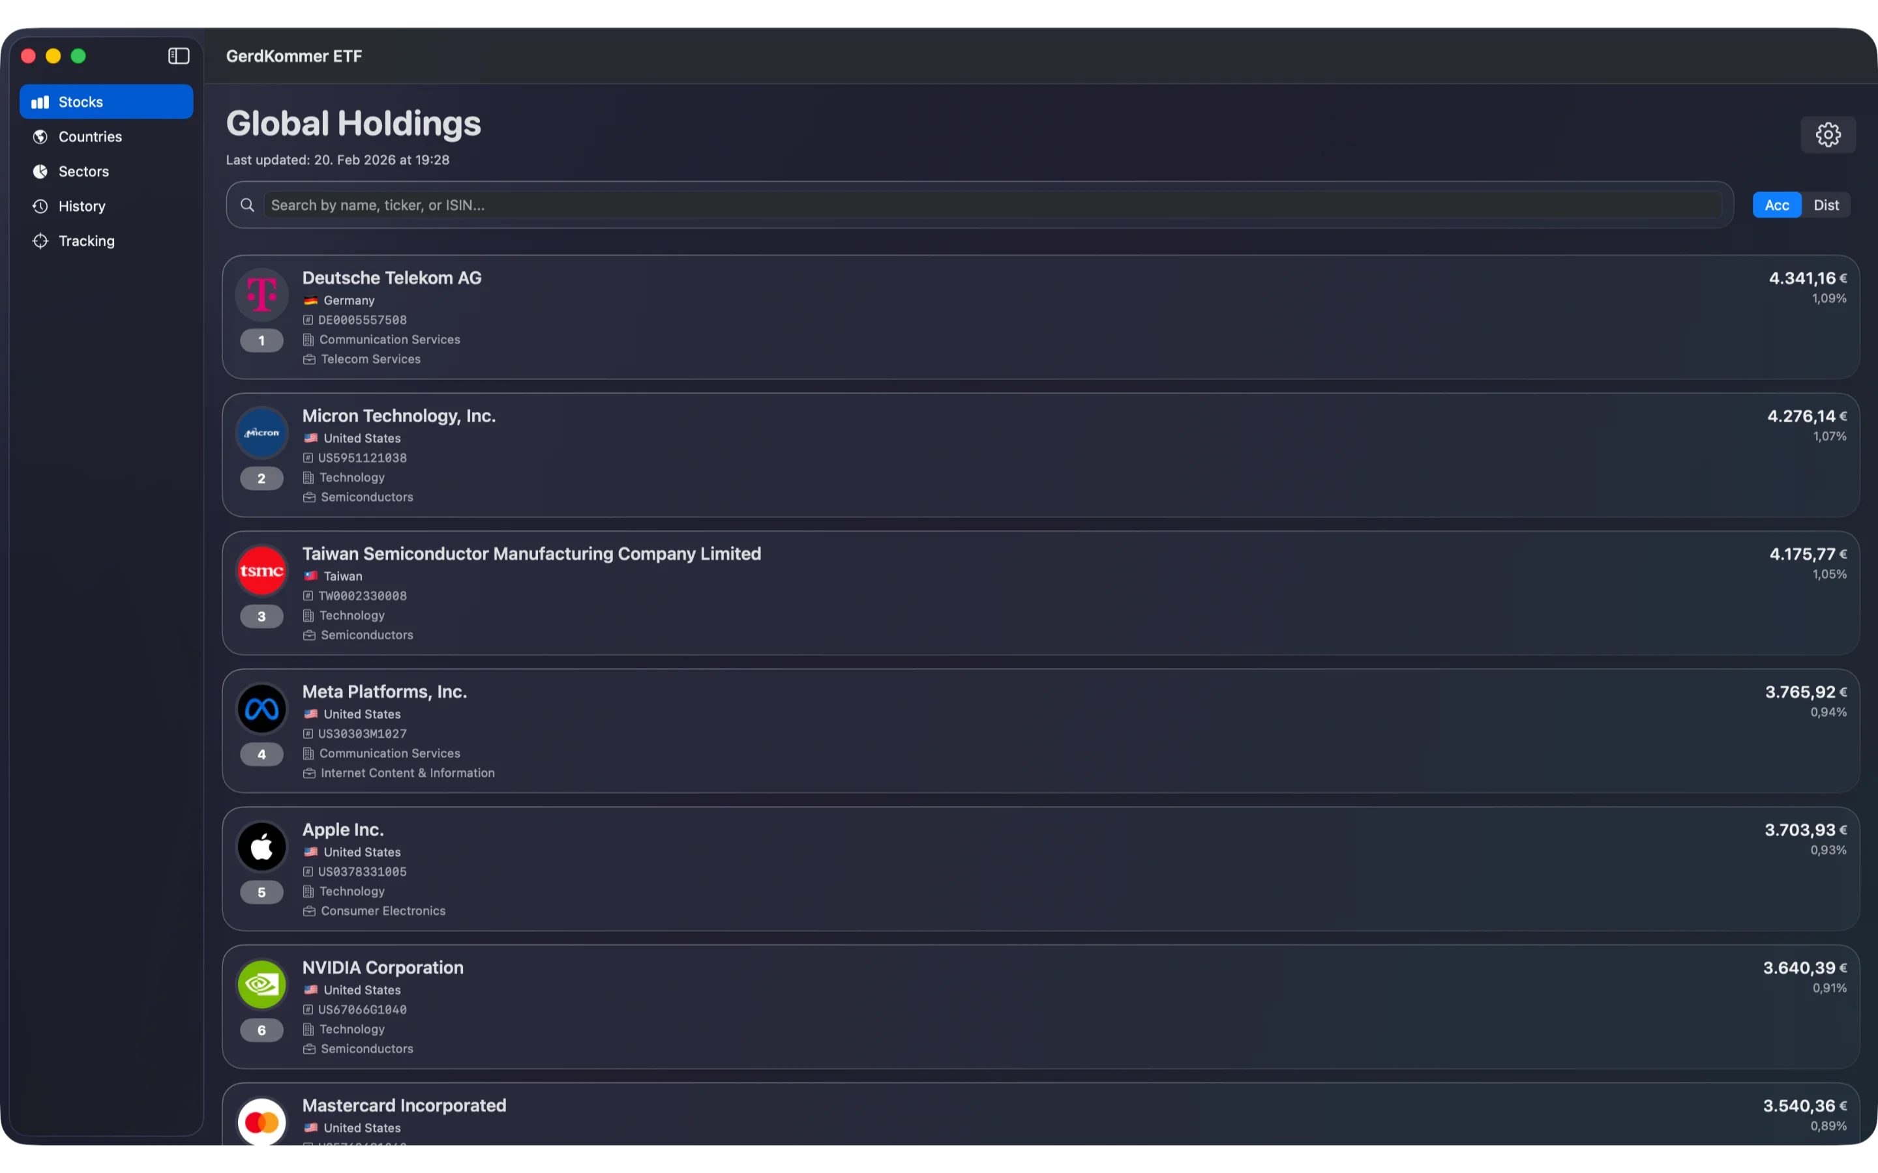Switch to Dist share class
Image resolution: width=1878 pixels, height=1173 pixels.
(x=1826, y=205)
